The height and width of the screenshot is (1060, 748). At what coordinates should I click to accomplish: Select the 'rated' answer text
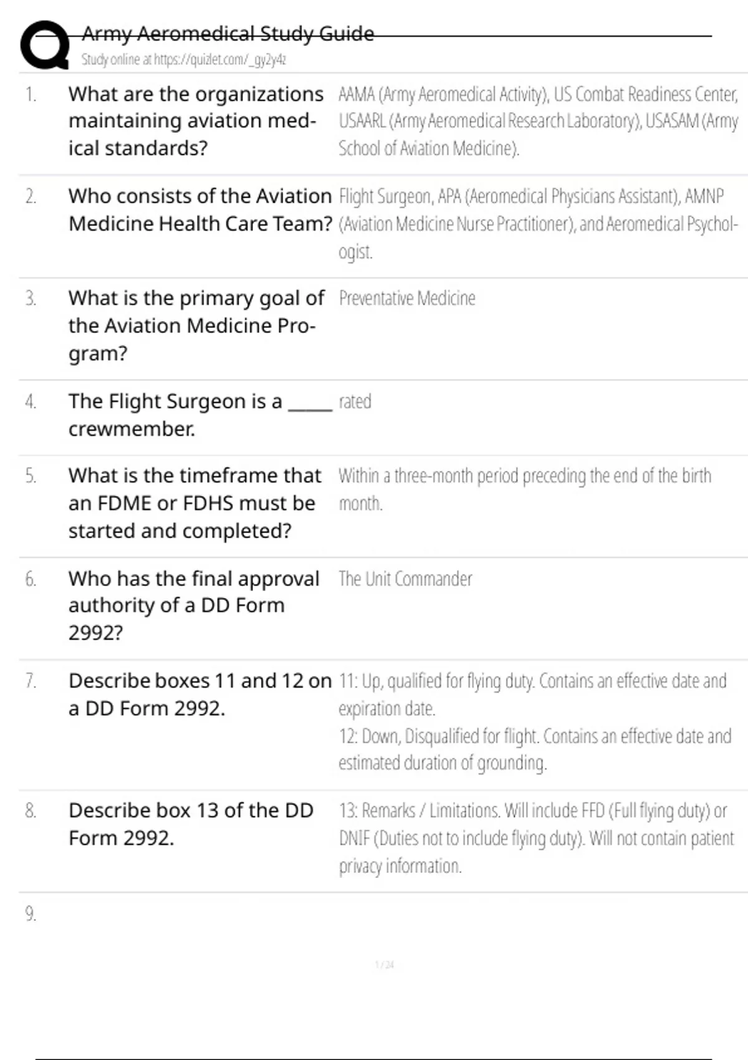pyautogui.click(x=355, y=402)
